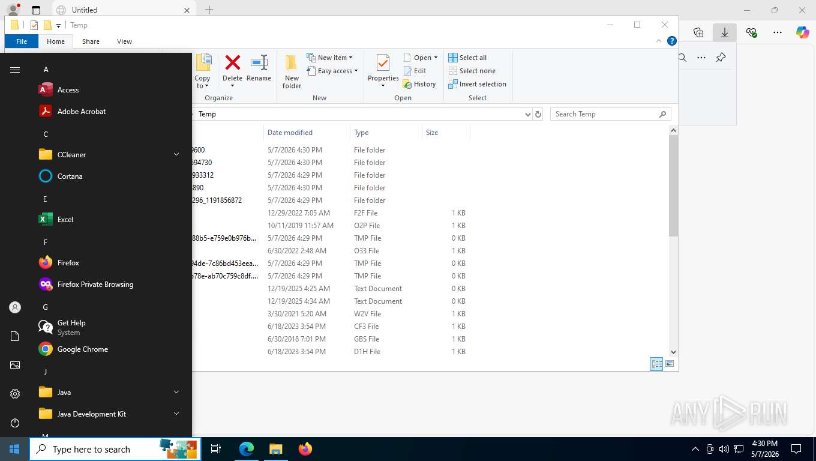The width and height of the screenshot is (816, 461).
Task: Sort by the Date modified column
Action: pyautogui.click(x=307, y=133)
